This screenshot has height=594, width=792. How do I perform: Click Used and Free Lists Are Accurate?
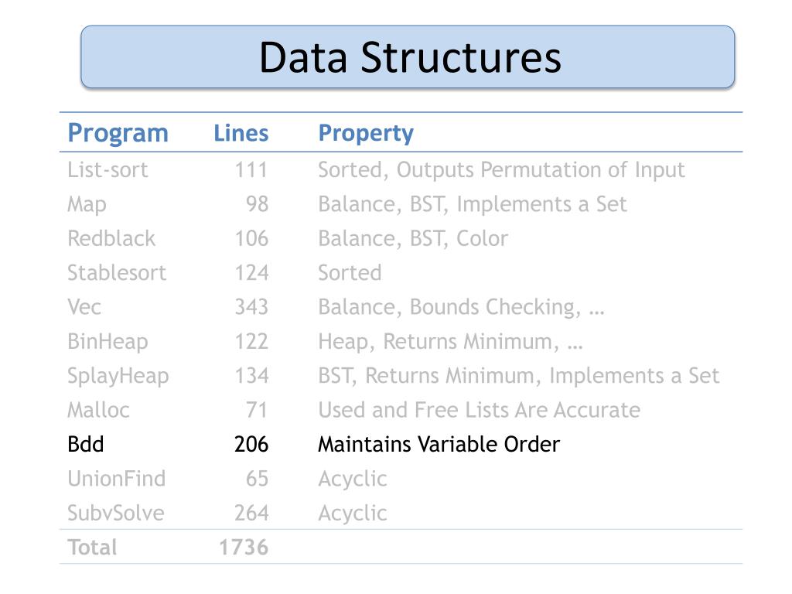(479, 410)
